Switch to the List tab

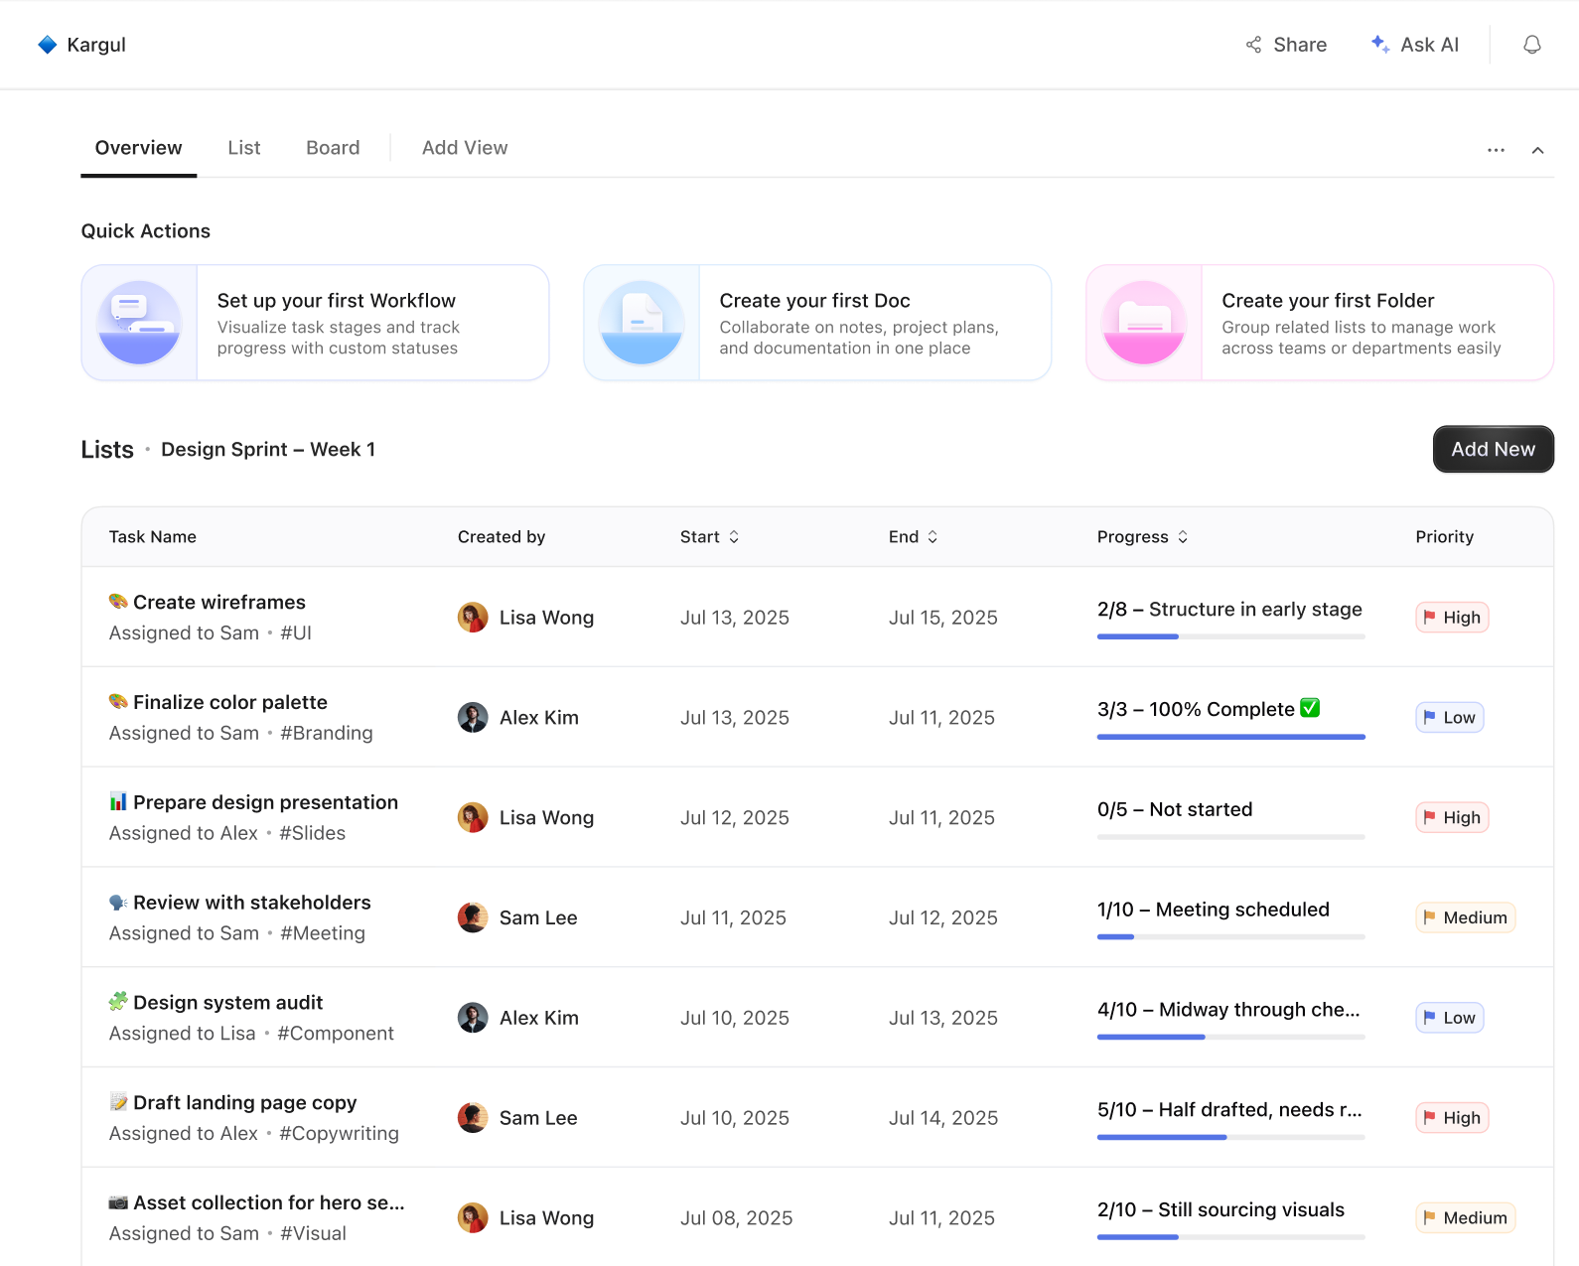(x=244, y=148)
